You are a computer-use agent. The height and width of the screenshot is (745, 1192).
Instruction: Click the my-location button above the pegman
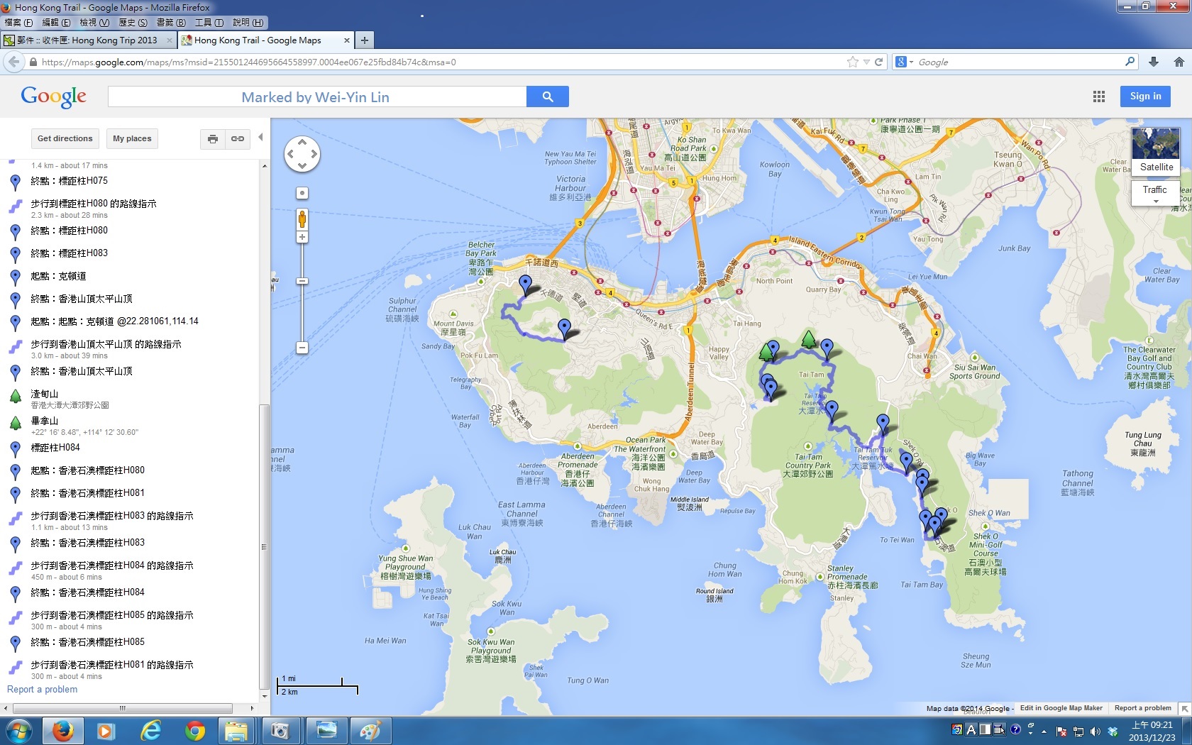(302, 193)
